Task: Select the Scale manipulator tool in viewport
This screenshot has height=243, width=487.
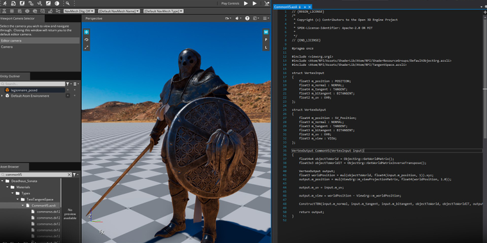Action: click(87, 47)
